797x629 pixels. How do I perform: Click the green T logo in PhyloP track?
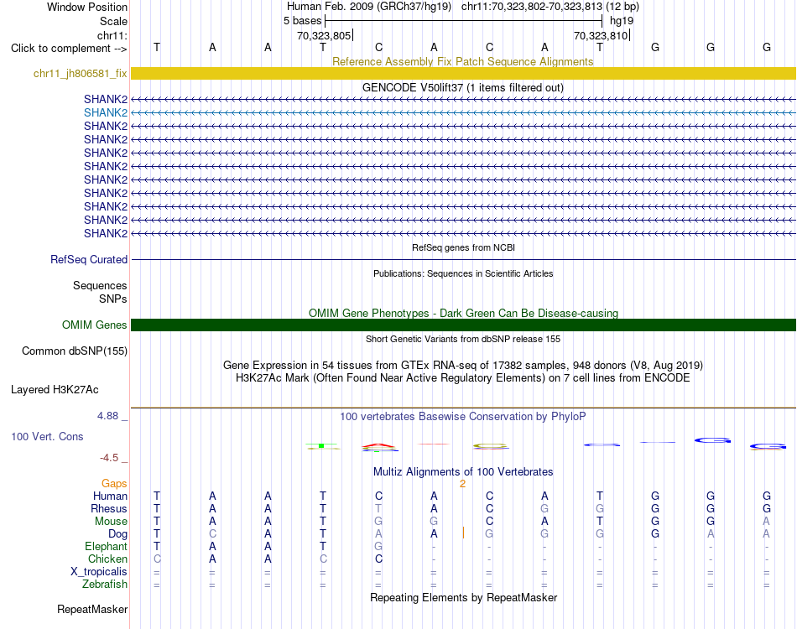point(323,445)
